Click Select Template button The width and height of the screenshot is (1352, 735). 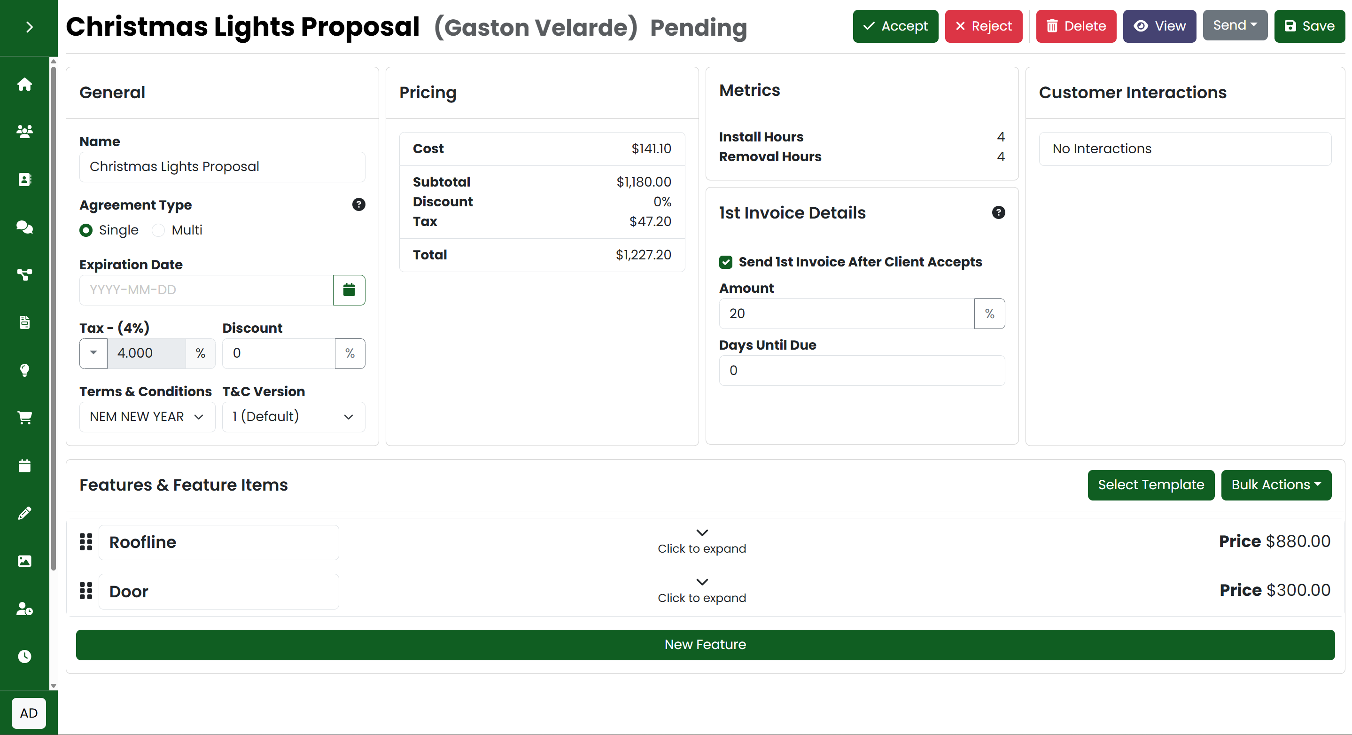1151,485
